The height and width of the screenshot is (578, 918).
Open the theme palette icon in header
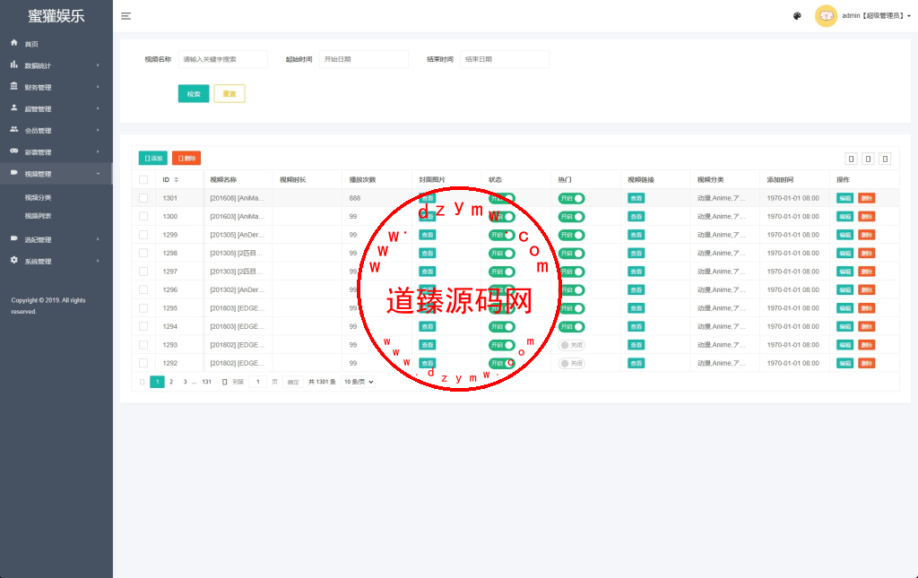tap(797, 16)
